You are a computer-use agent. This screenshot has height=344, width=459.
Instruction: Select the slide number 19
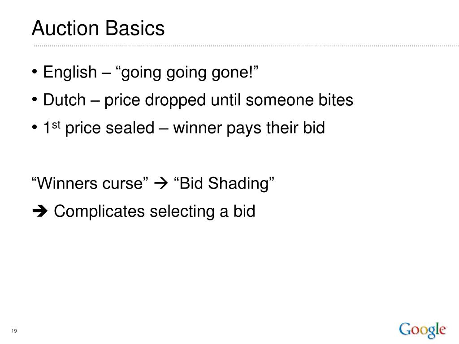(14, 331)
